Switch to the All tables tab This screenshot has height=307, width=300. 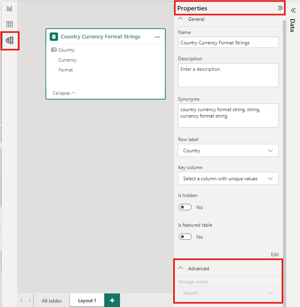52,301
